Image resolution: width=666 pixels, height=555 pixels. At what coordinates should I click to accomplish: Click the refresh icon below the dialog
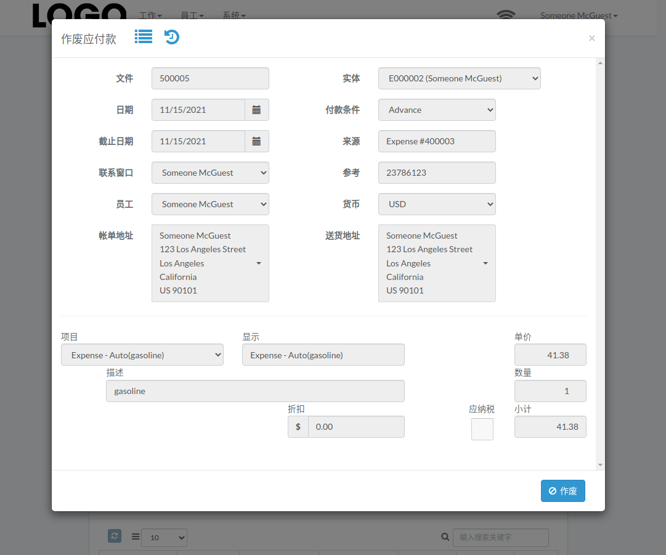tap(115, 536)
